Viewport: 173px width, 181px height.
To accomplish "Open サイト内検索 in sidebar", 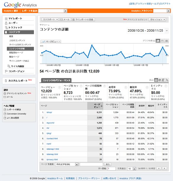I will click(x=17, y=66).
